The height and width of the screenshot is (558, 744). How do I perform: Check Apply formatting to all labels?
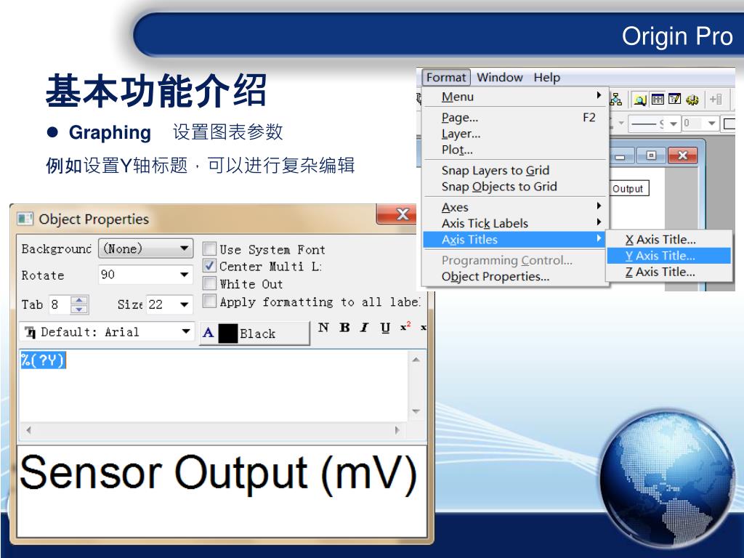tap(209, 301)
